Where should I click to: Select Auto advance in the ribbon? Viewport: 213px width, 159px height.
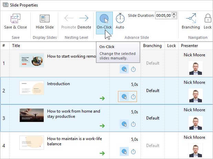(x=120, y=21)
